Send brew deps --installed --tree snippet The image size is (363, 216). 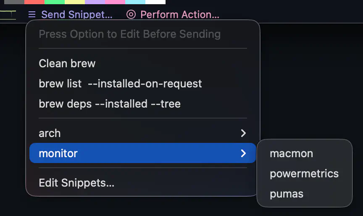click(110, 104)
